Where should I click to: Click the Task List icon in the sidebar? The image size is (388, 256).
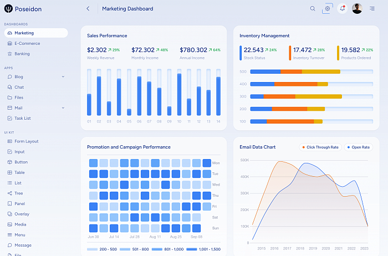[x=9, y=118]
